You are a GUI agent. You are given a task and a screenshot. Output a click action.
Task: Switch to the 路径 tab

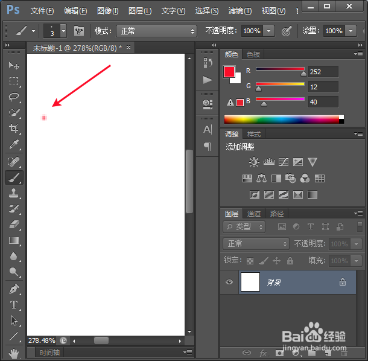point(277,214)
